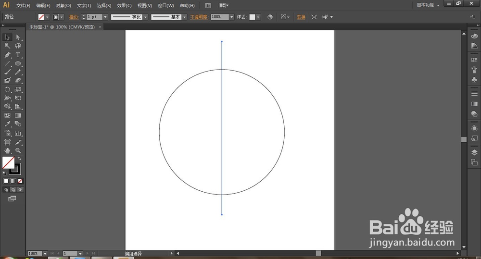
Task: Select the Lasso tool
Action: tap(18, 46)
